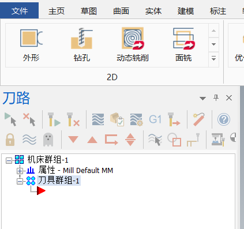
Task: Collapse the 刀具群组-1 tree node
Action: pos(20,181)
